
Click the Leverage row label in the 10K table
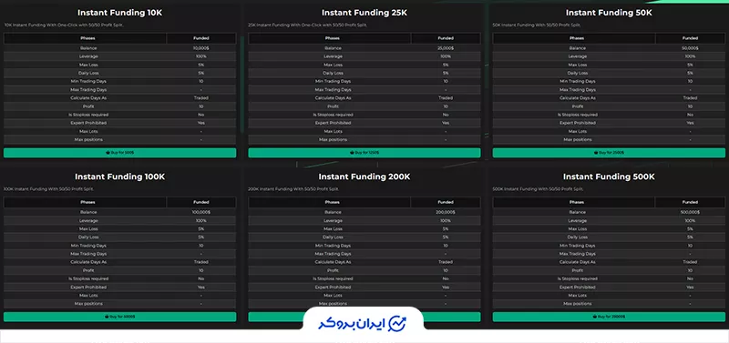[x=87, y=56]
